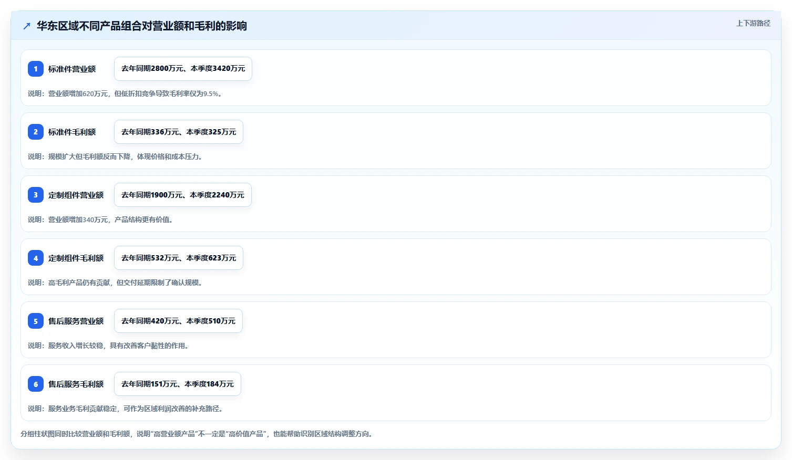Click the note 服务业务毛利贡献稳定
This screenshot has height=460, width=792.
[126, 409]
